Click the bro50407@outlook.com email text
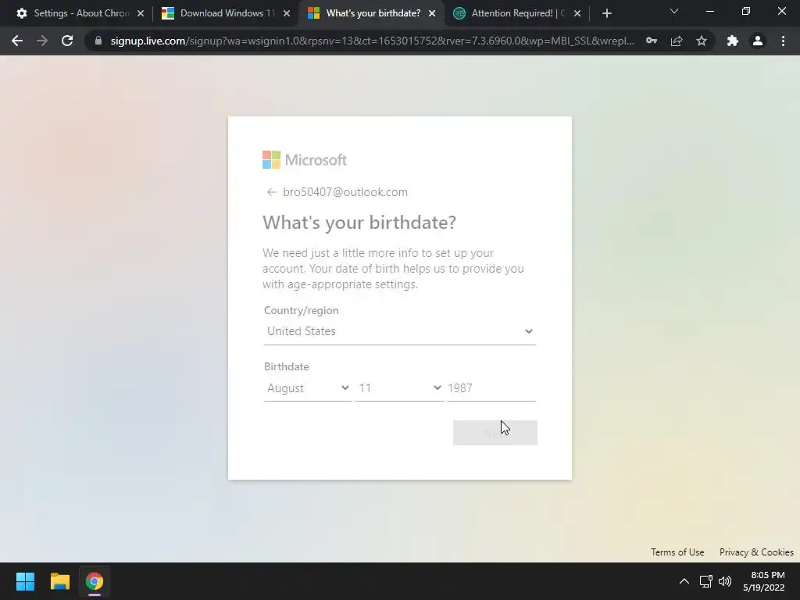The image size is (800, 600). 345,192
